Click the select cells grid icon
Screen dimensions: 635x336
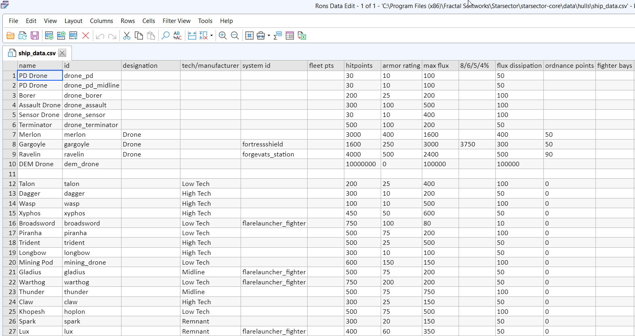(x=249, y=36)
